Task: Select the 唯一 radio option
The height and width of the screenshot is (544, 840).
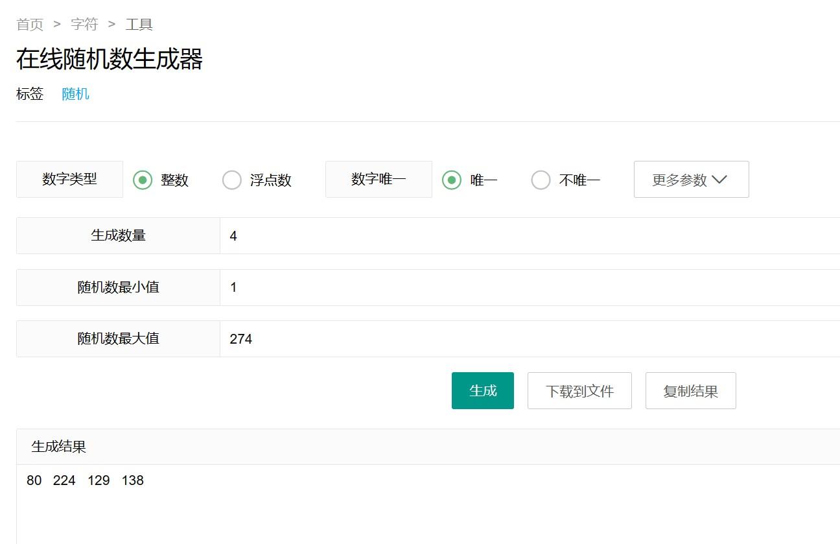Action: (x=452, y=180)
